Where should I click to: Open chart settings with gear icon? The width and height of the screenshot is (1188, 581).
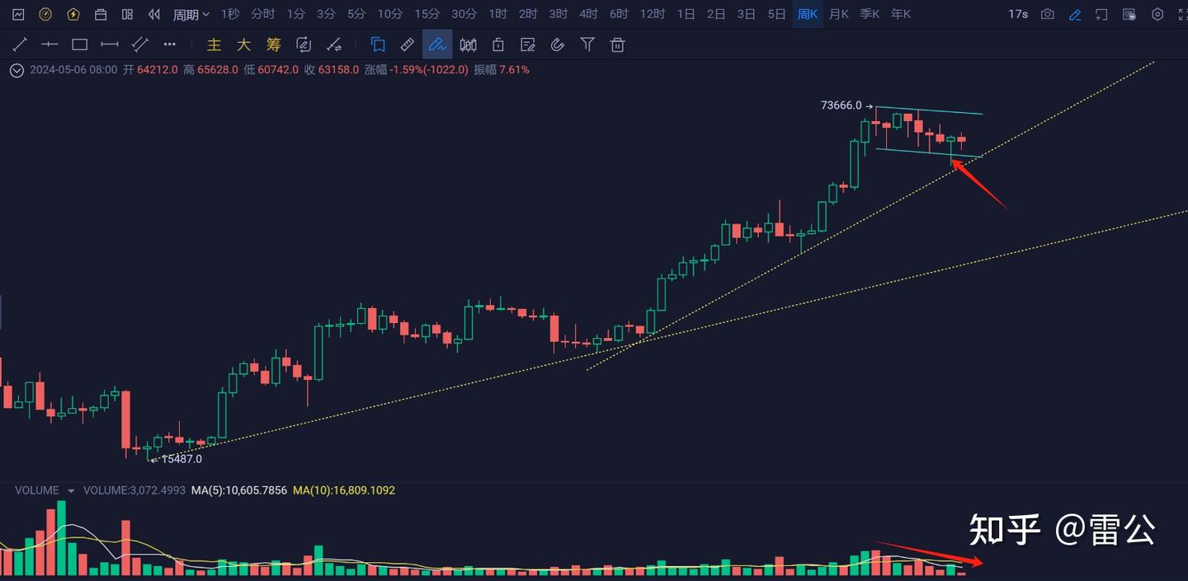1156,14
